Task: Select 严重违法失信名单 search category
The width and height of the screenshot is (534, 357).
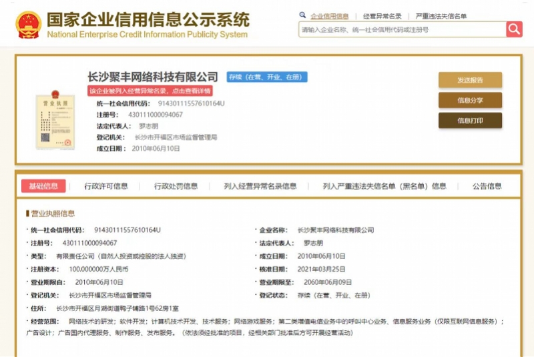Action: [x=441, y=16]
